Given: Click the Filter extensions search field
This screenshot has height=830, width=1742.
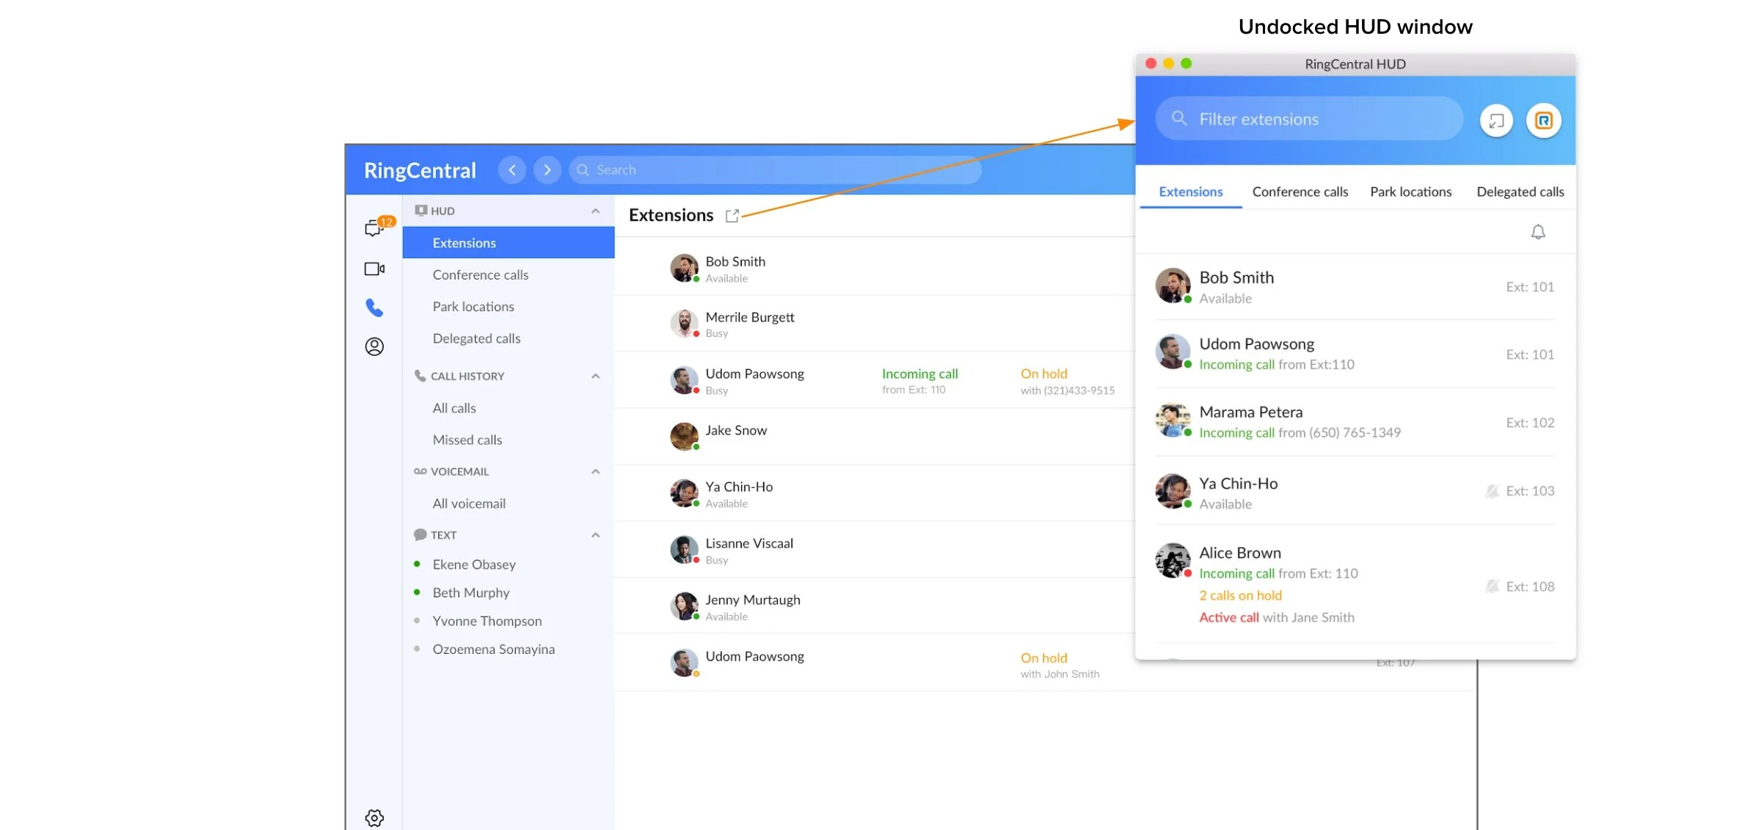Looking at the screenshot, I should tap(1309, 119).
